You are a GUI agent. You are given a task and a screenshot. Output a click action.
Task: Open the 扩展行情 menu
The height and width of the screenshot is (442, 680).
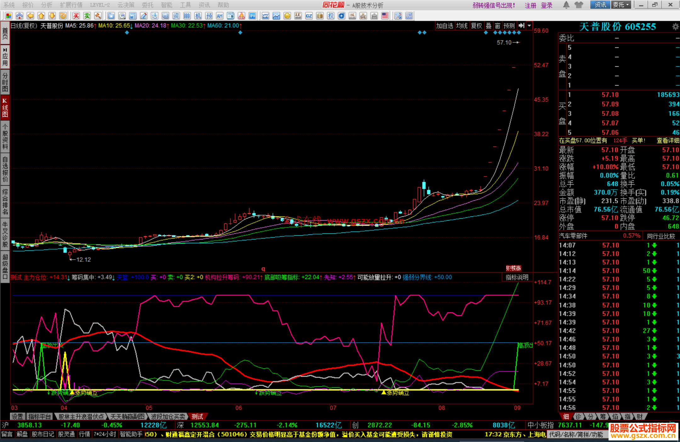click(x=71, y=5)
